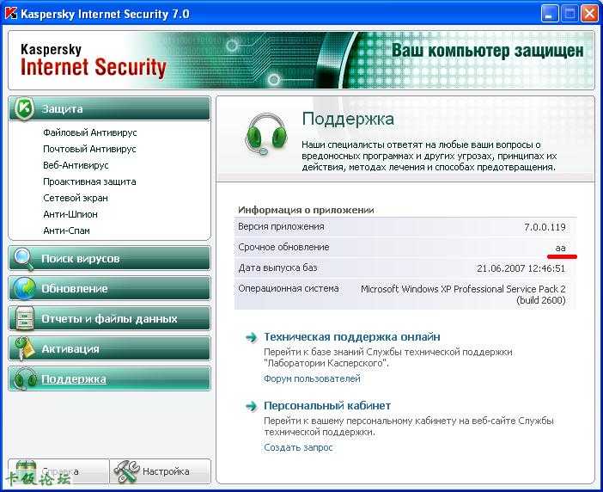Click the Операционная система label
603x492 pixels.
289,288
